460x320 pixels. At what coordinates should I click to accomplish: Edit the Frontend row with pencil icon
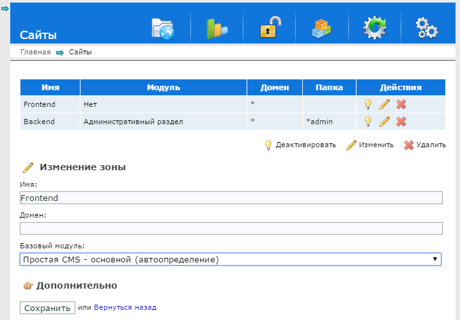pos(385,104)
